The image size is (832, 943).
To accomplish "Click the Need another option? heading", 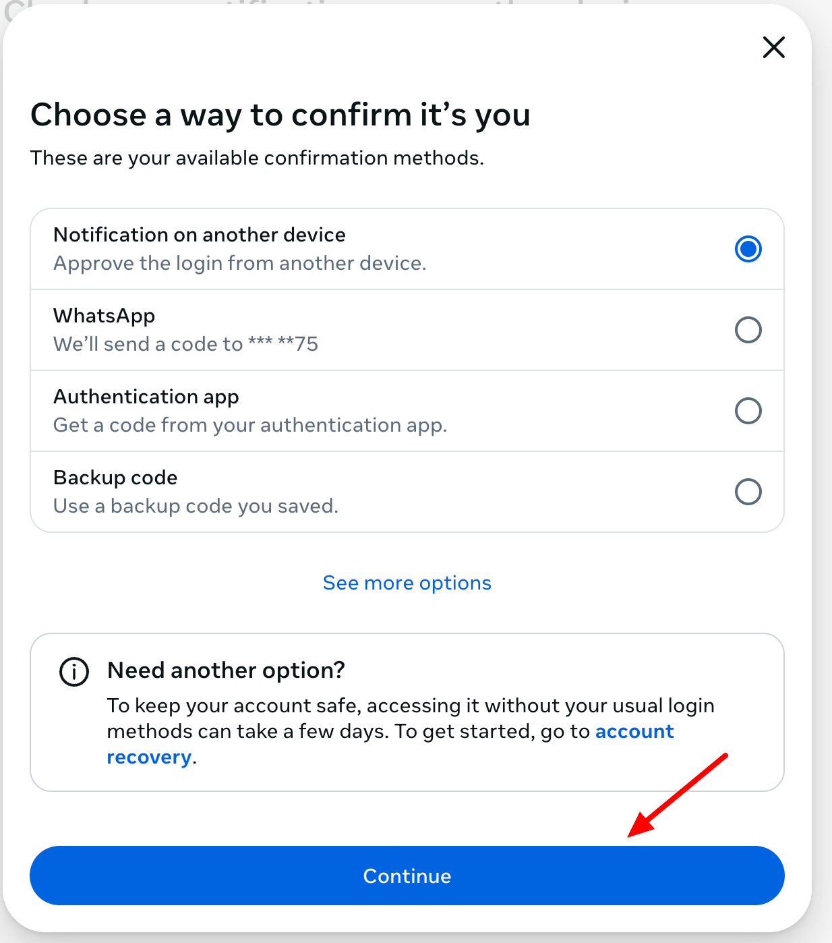I will coord(226,670).
